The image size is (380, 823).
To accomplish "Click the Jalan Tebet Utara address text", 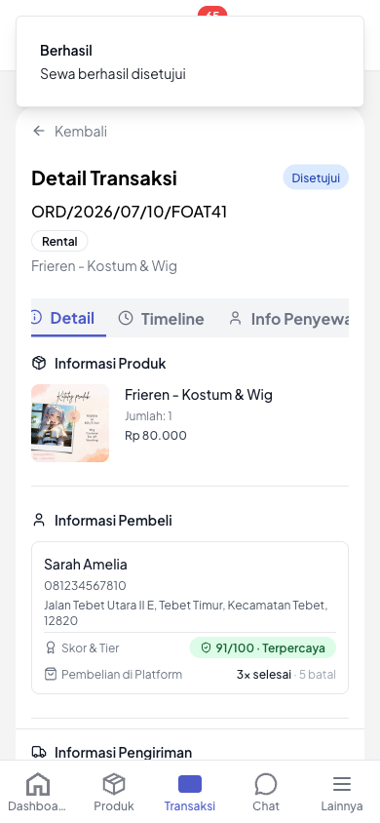I will tap(185, 613).
